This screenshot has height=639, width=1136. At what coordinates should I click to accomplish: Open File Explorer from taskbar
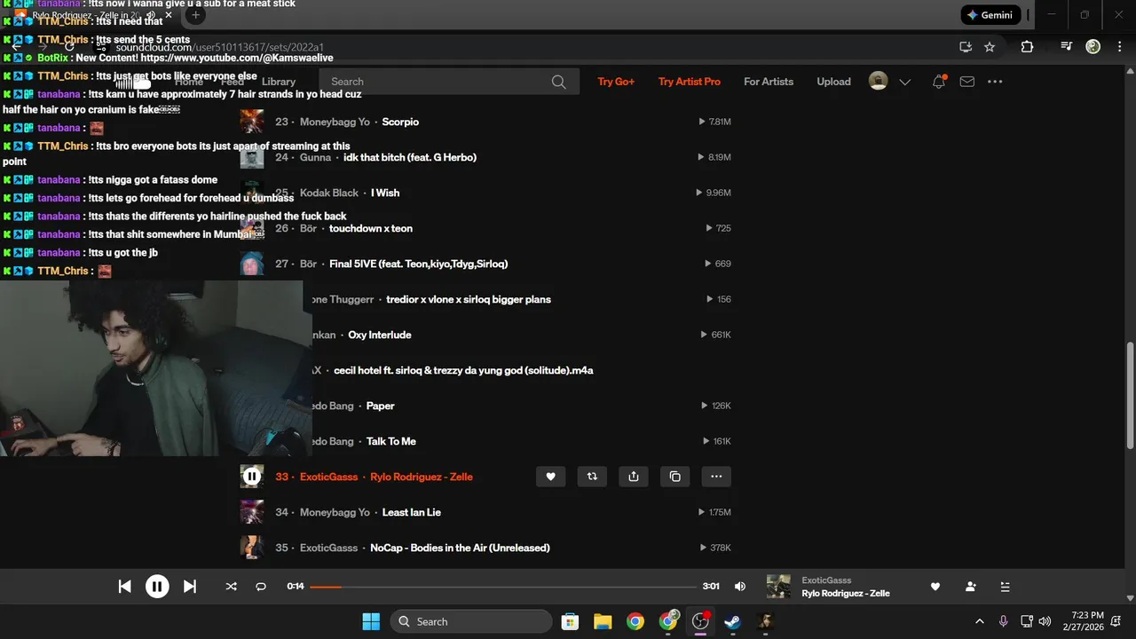coord(603,621)
